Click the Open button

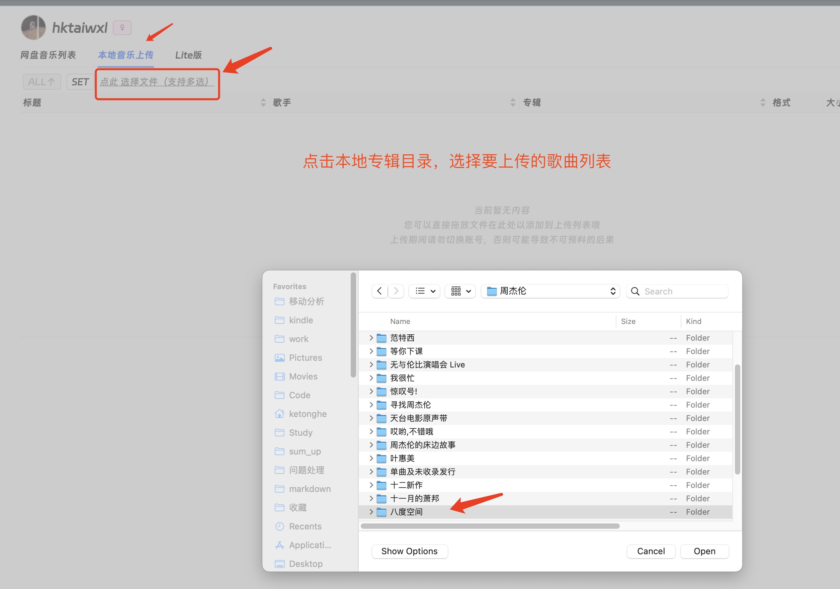[704, 551]
